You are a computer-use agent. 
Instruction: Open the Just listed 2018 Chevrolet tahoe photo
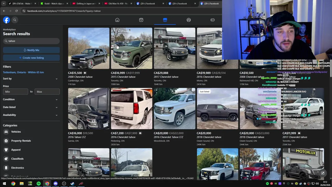click(x=217, y=109)
